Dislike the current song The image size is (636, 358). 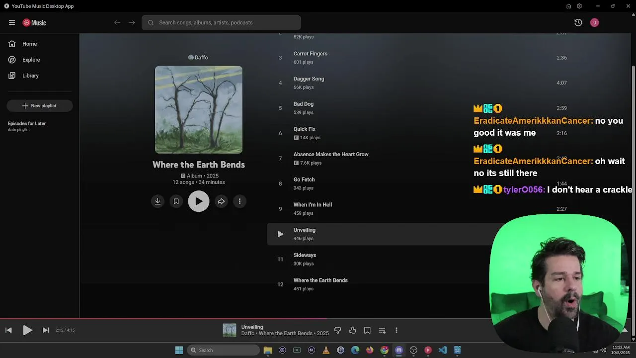coord(338,330)
